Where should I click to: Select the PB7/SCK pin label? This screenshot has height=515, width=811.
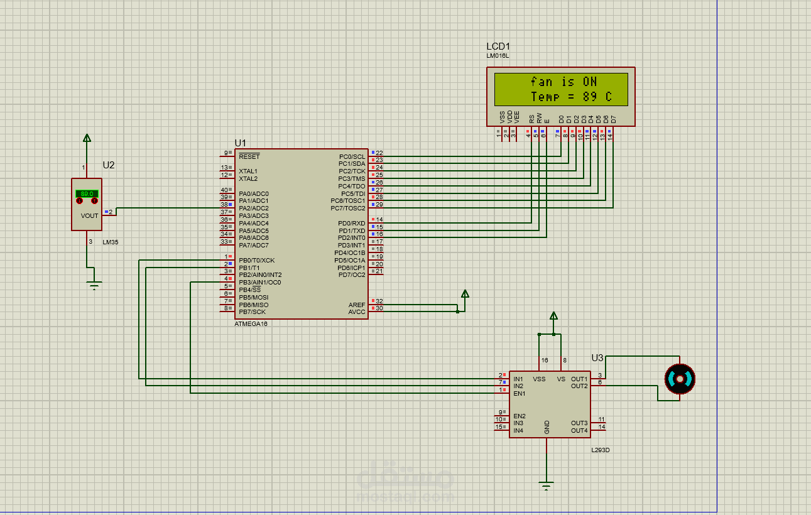click(253, 312)
